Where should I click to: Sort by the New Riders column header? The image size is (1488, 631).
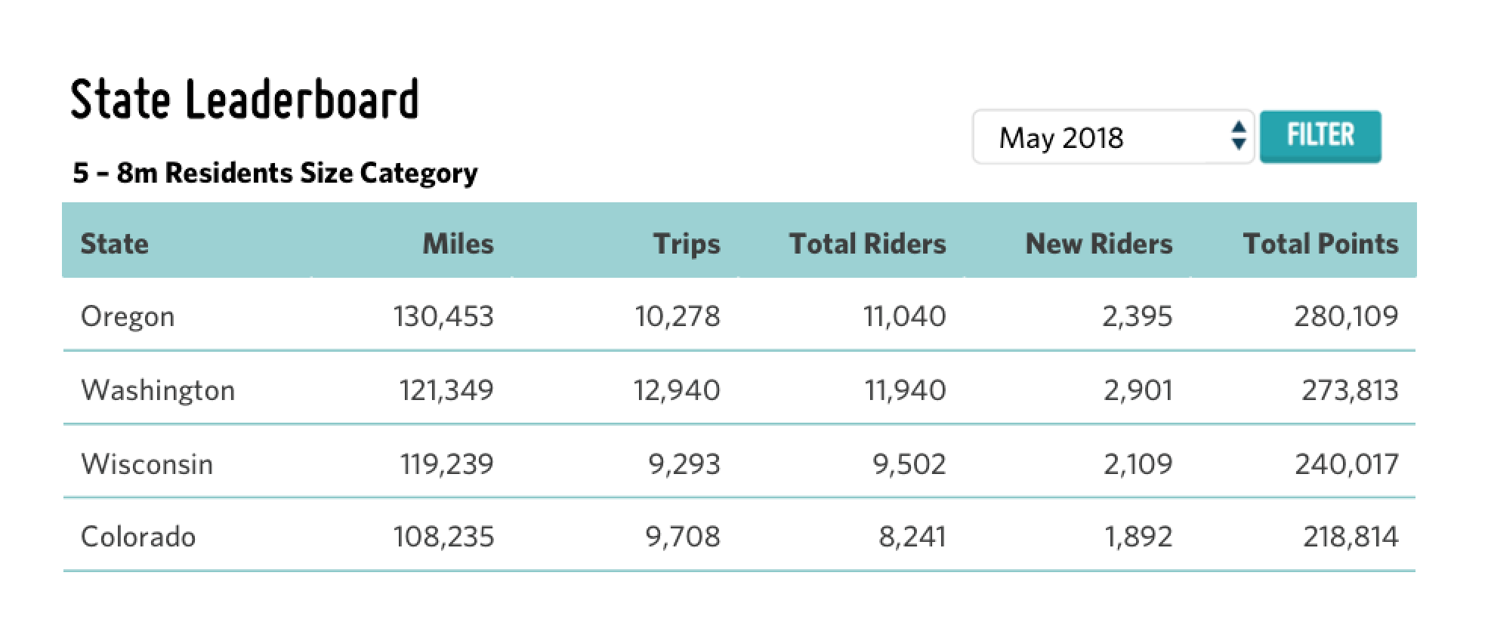tap(1099, 243)
